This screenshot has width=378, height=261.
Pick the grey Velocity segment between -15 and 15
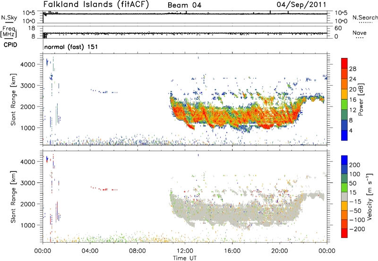click(x=344, y=197)
